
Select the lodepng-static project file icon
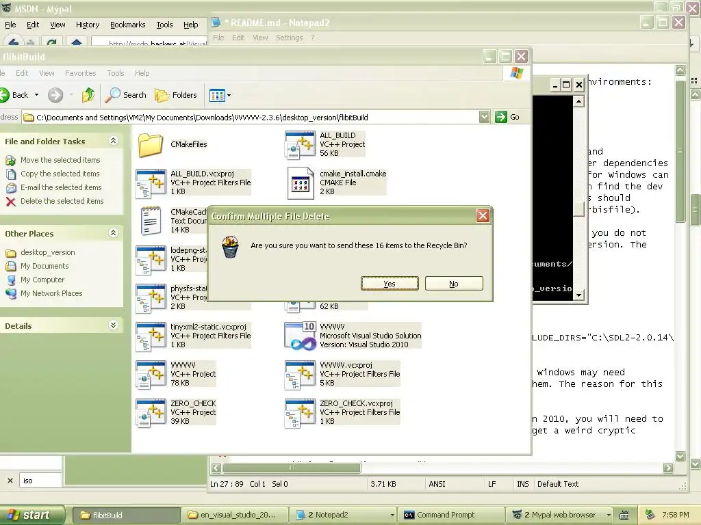tap(151, 260)
